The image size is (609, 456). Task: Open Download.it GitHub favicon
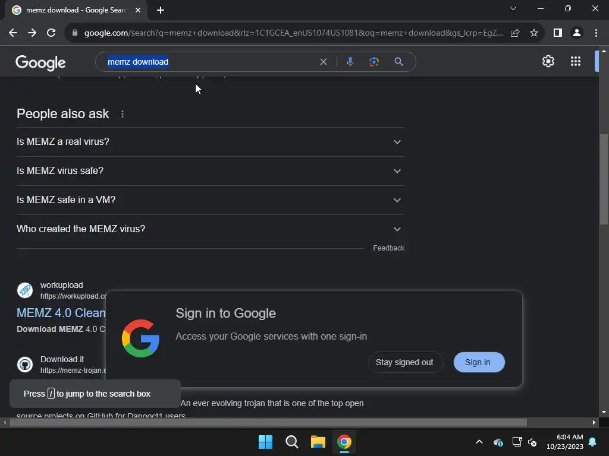[25, 365]
